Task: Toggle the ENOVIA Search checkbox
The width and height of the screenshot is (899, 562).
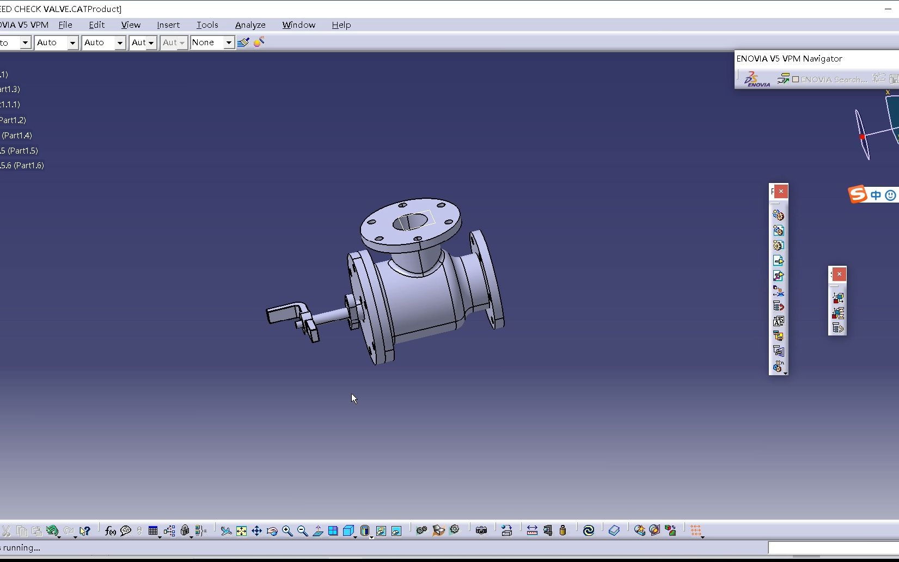Action: [796, 80]
